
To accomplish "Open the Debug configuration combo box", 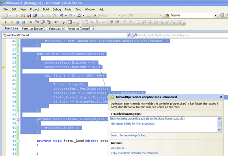I will tap(110, 15).
